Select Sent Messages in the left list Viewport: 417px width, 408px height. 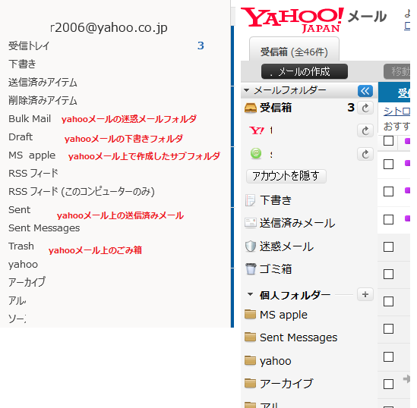44,228
